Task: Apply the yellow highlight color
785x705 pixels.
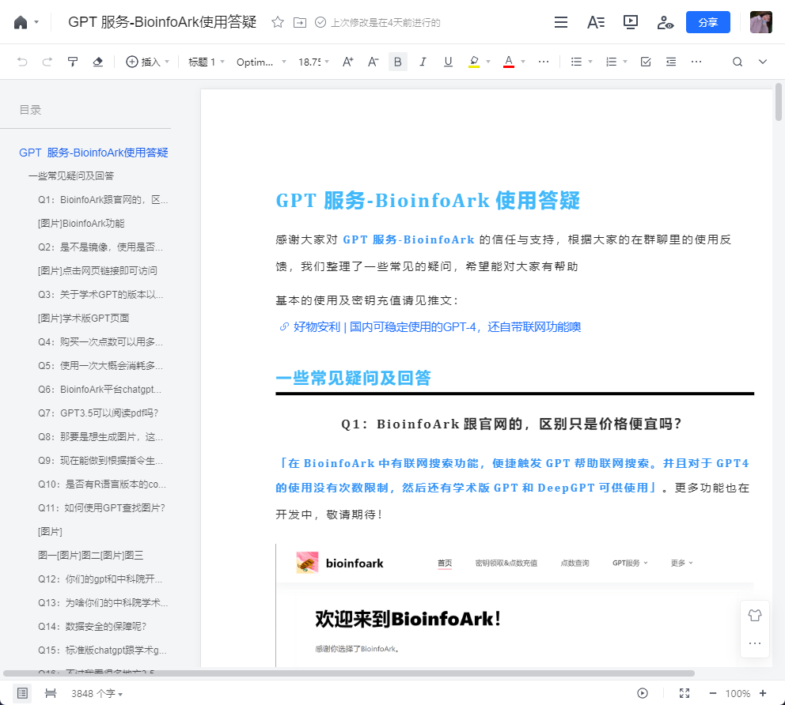Action: tap(473, 62)
